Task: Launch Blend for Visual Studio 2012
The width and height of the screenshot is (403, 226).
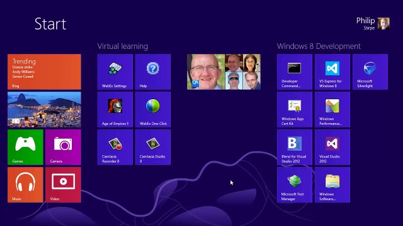Action: point(295,147)
